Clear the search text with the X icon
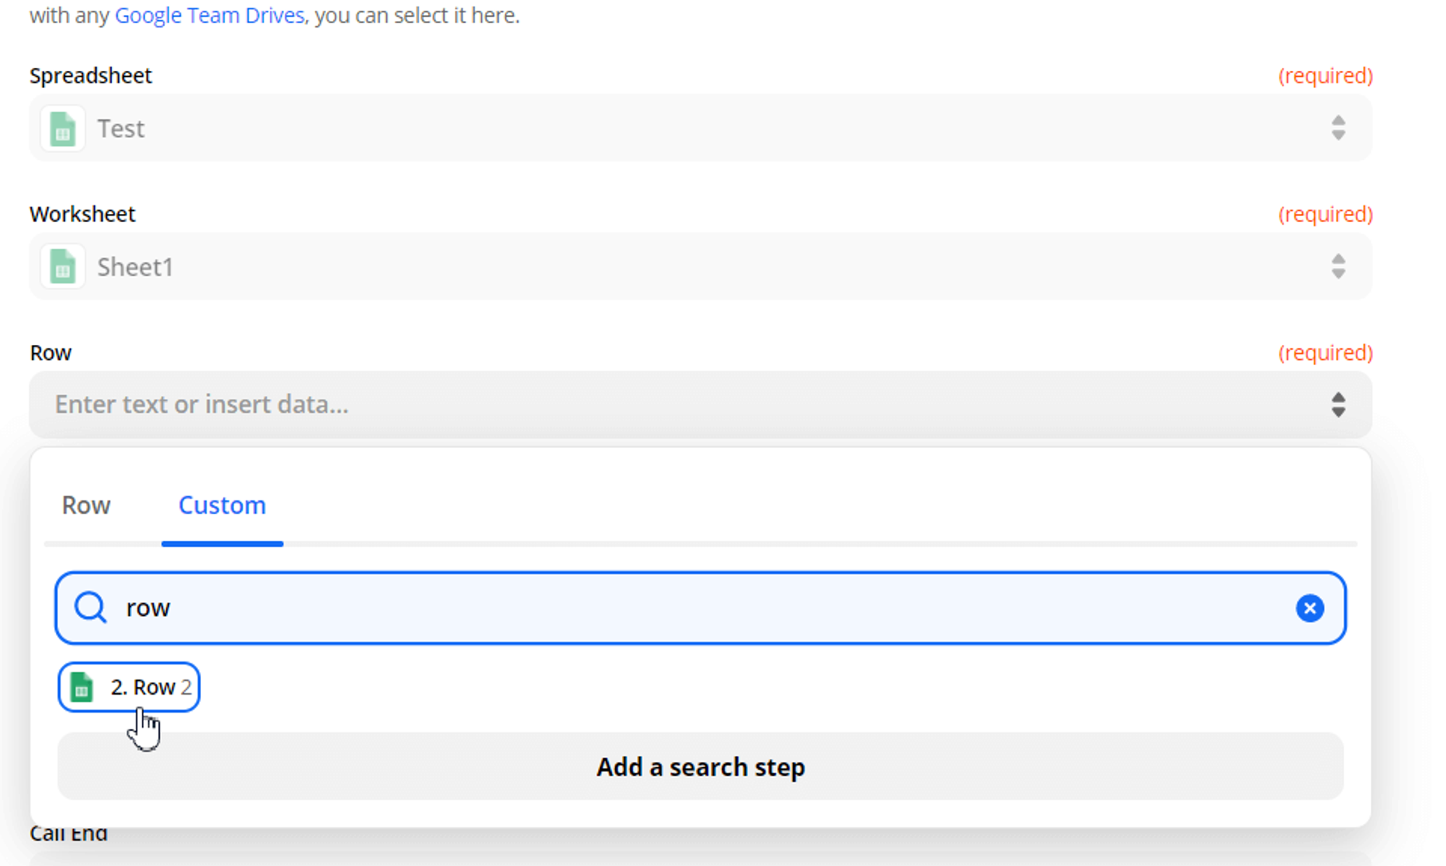Image resolution: width=1446 pixels, height=866 pixels. [x=1309, y=608]
